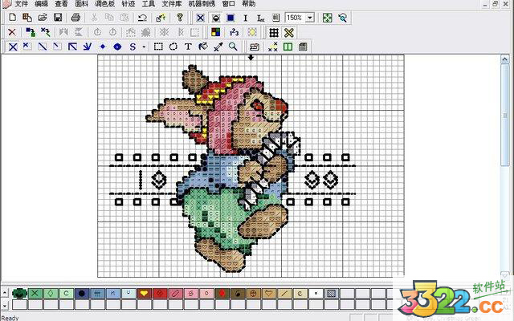
Task: Toggle the grid lines display button
Action: pyautogui.click(x=274, y=32)
